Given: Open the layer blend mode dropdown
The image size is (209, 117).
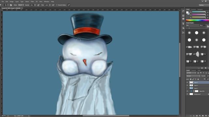Looking at the screenshot, I should 193,76.
